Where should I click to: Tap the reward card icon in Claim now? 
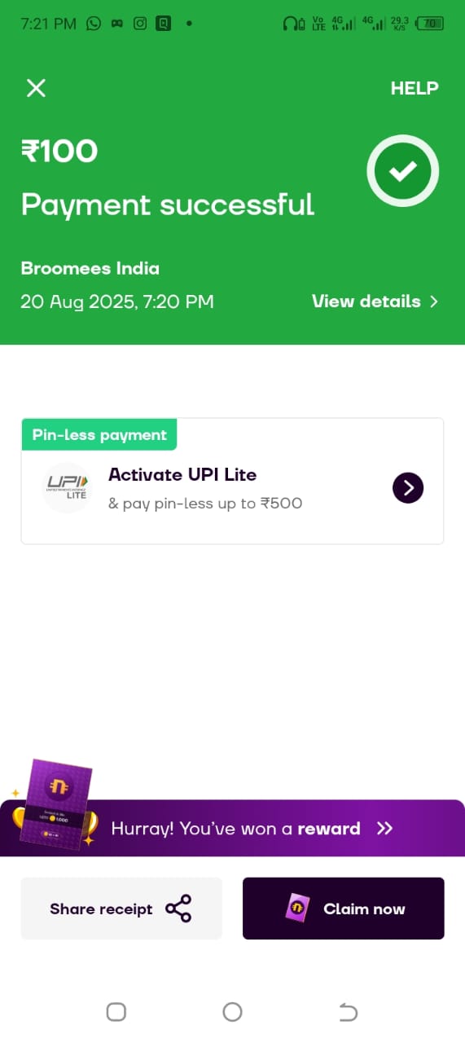(297, 909)
